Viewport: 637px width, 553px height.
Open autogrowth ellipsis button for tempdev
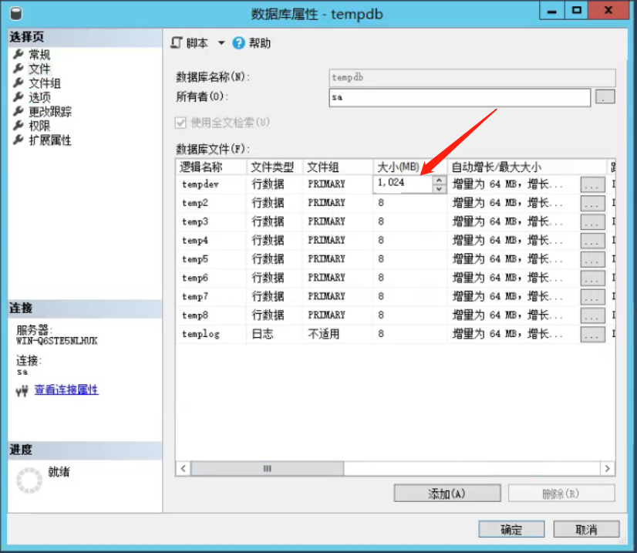592,185
